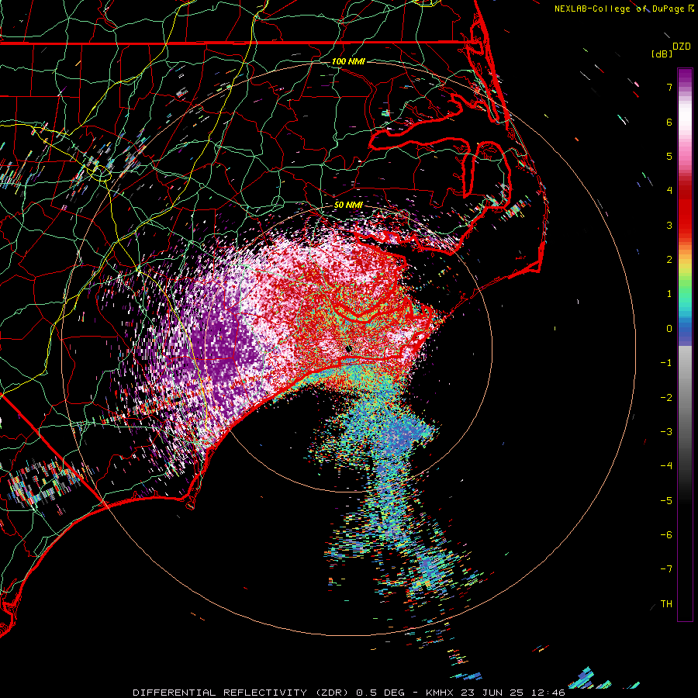This screenshot has width=698, height=698.
Task: Click the "-2" value on color scale
Action: [666, 398]
